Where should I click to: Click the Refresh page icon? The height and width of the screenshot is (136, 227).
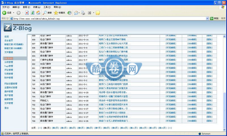pos(33,13)
